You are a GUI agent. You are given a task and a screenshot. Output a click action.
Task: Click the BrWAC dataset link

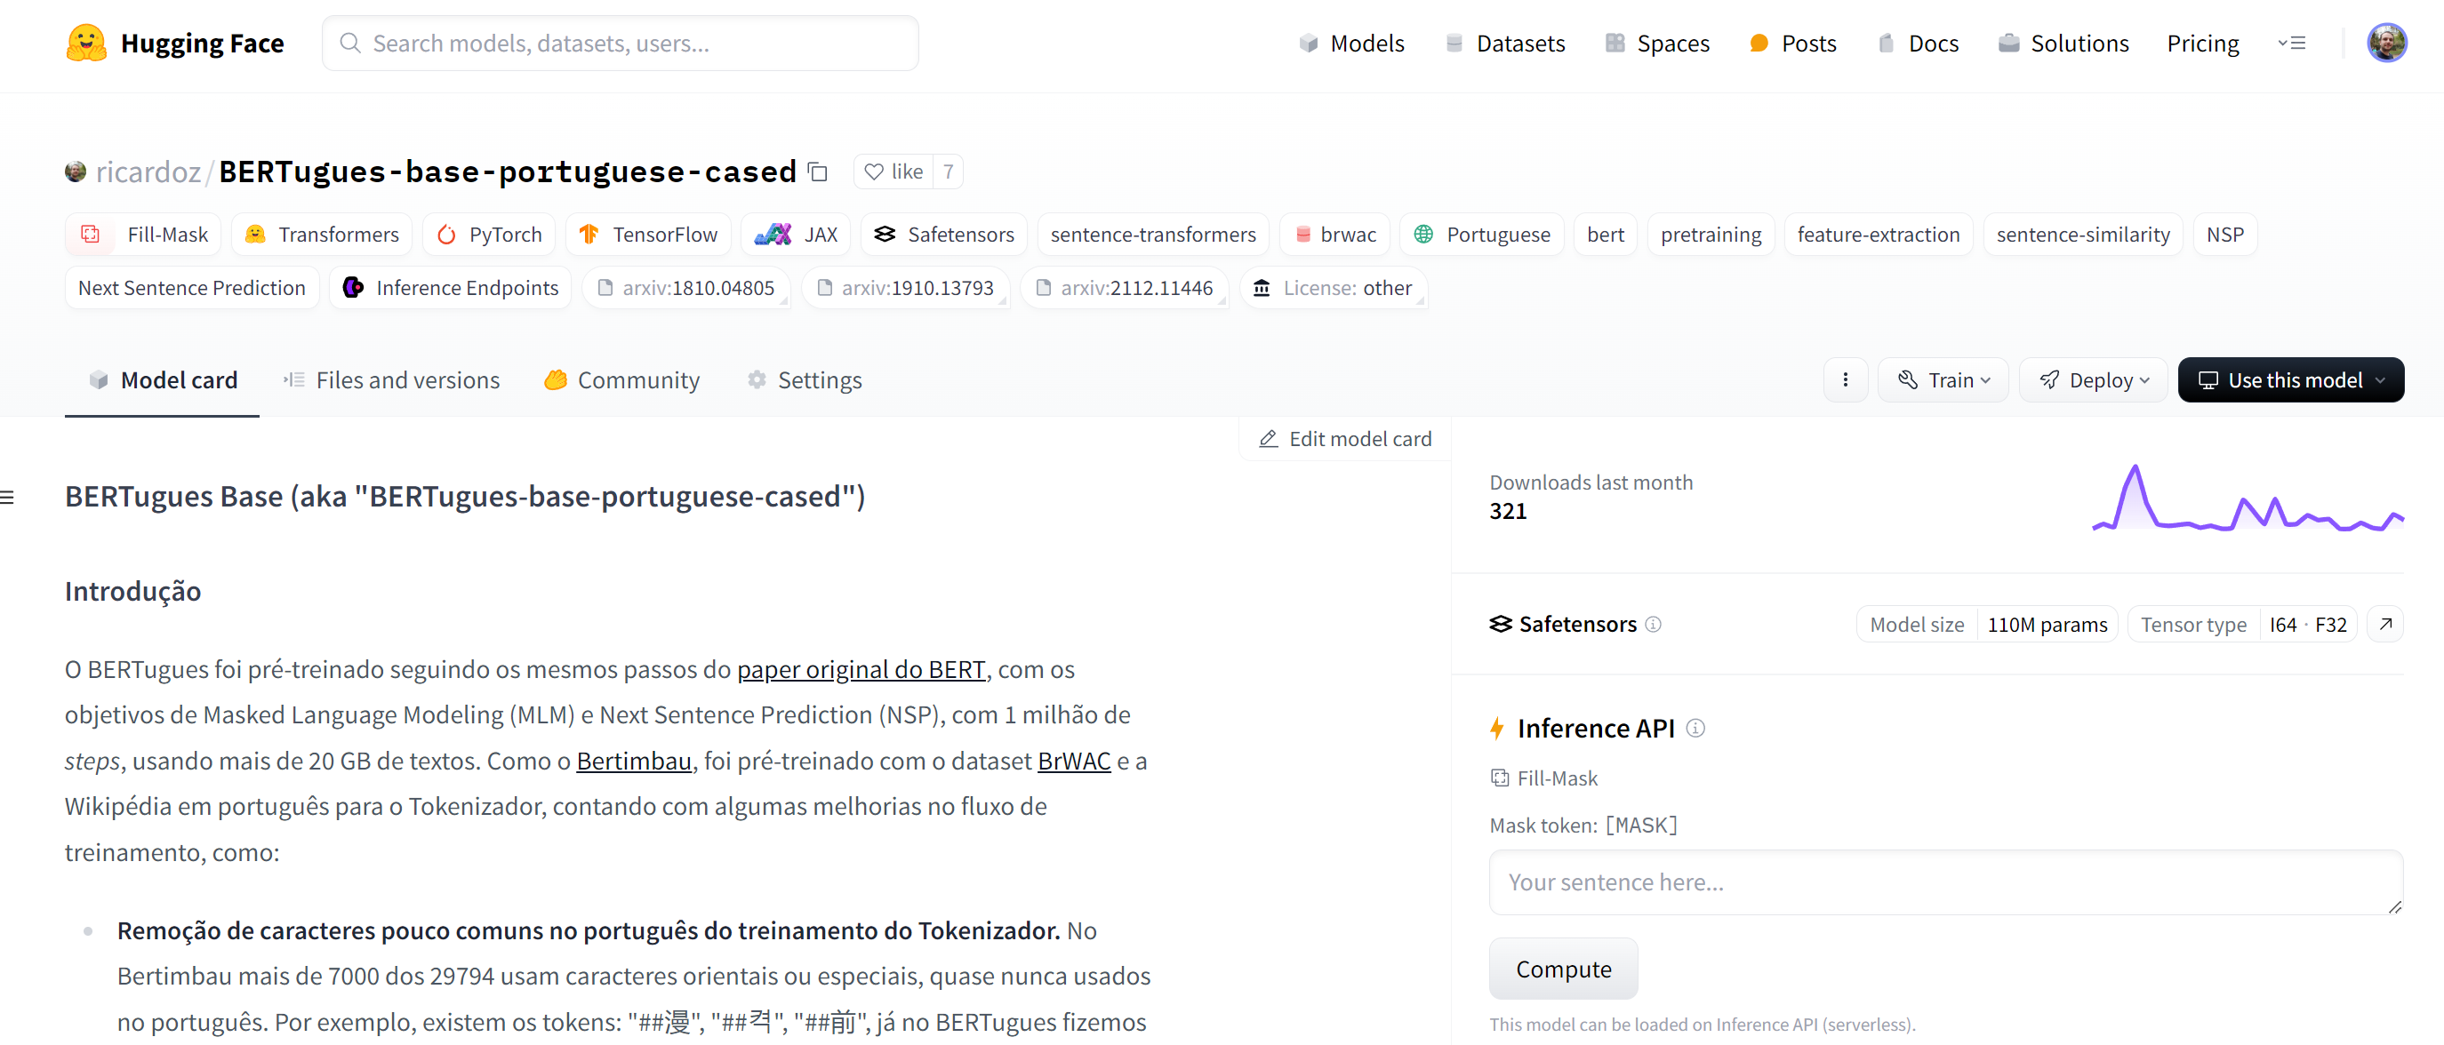point(1074,760)
